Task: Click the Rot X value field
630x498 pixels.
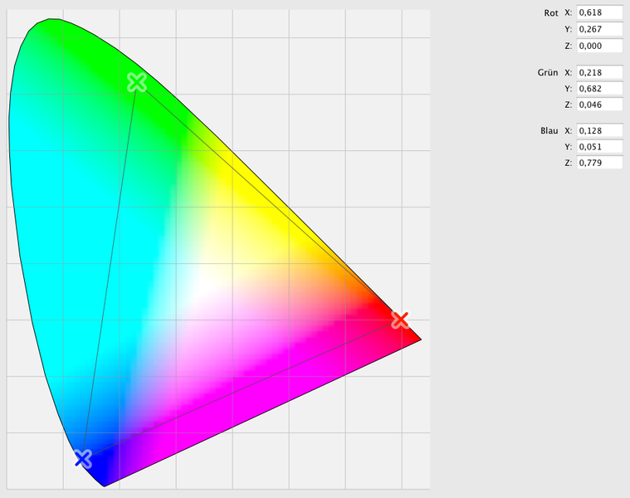Action: (x=600, y=12)
